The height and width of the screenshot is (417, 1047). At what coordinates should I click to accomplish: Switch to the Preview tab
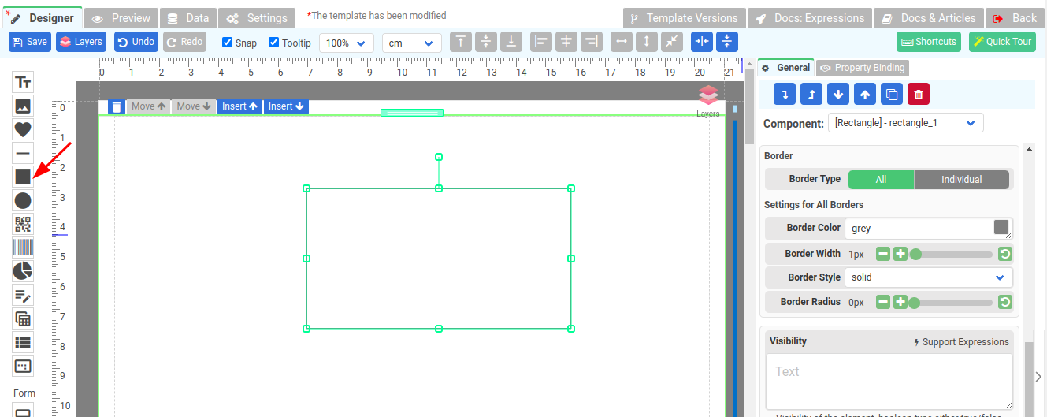(121, 18)
